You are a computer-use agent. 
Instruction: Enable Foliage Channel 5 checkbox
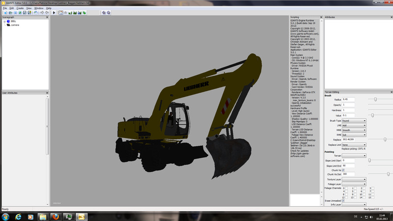point(355,192)
